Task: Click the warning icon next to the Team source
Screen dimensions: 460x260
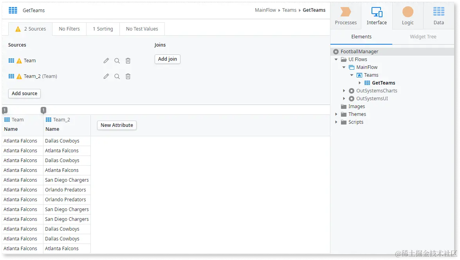Action: click(x=19, y=61)
